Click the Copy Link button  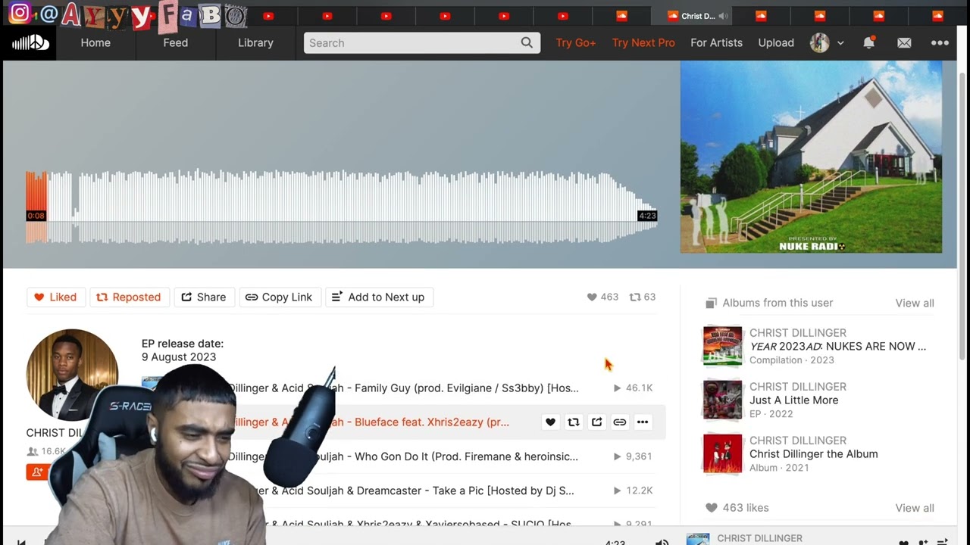tap(279, 297)
